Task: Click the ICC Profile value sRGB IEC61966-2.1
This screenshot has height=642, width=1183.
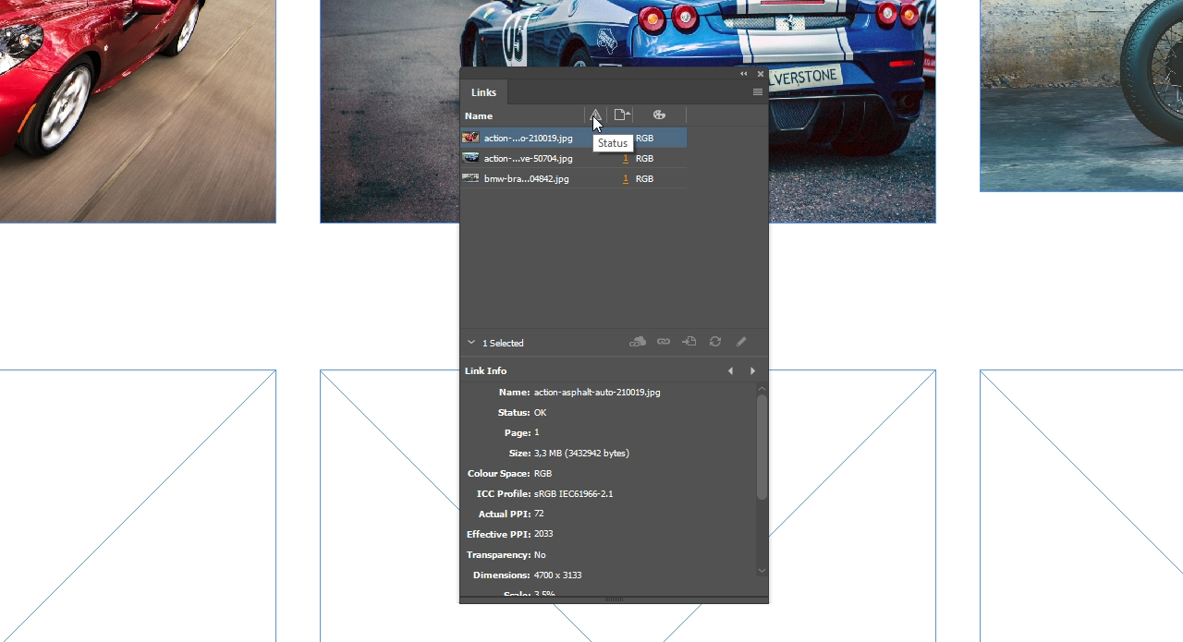Action: pyautogui.click(x=573, y=493)
